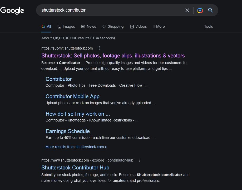Select the All results tab
Screen dimensions: 242x190
click(46, 27)
